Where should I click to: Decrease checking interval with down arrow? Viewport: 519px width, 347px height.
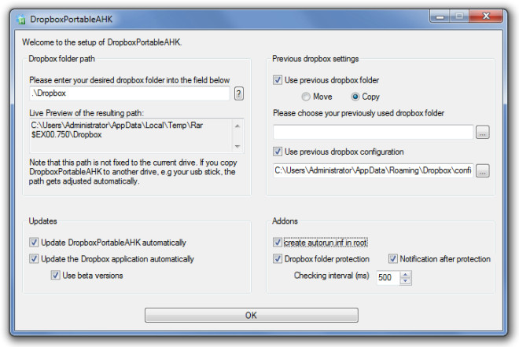[405, 281]
